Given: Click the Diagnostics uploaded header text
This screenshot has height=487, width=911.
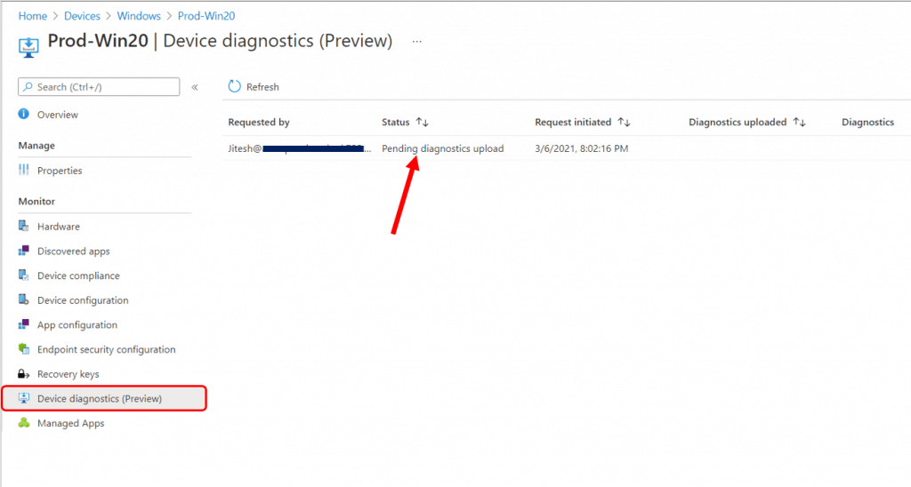Looking at the screenshot, I should click(738, 122).
